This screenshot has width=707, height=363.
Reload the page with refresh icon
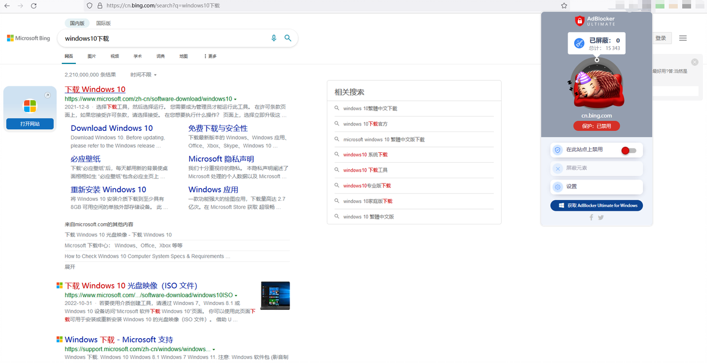(x=33, y=6)
